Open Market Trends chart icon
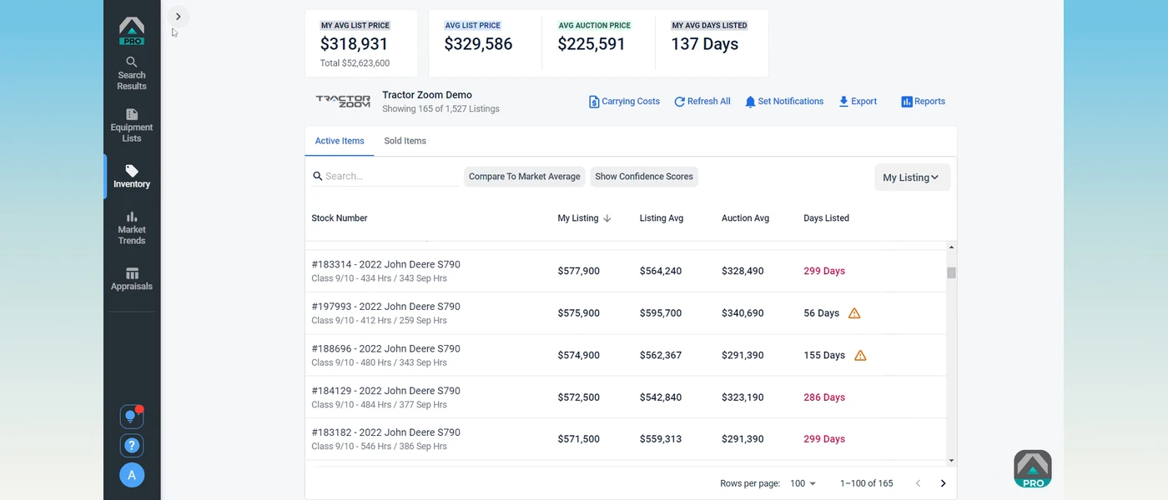The image size is (1168, 500). [132, 217]
